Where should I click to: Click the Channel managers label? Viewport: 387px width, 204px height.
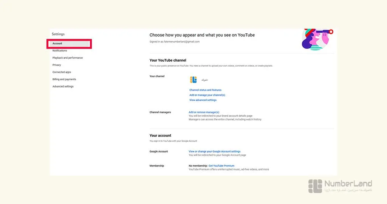[x=160, y=112]
